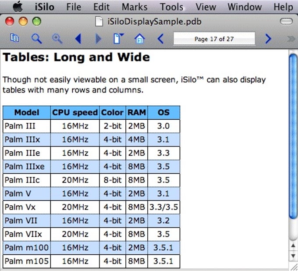Image resolution: width=298 pixels, height=271 pixels.
Task: Click the scroll down arrow
Action: point(293,255)
